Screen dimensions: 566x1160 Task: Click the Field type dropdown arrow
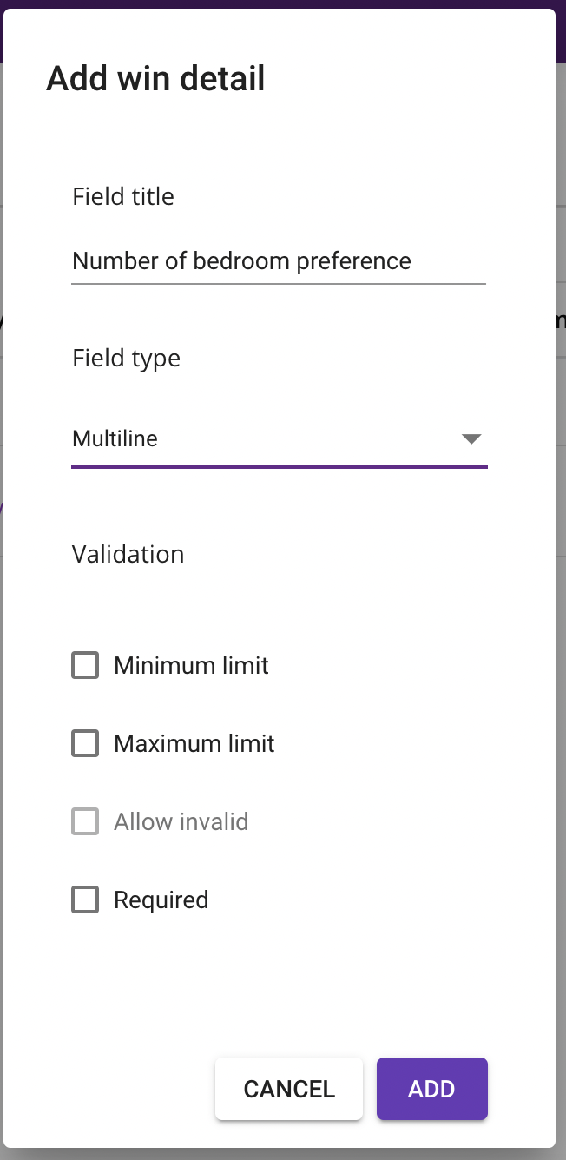[471, 439]
